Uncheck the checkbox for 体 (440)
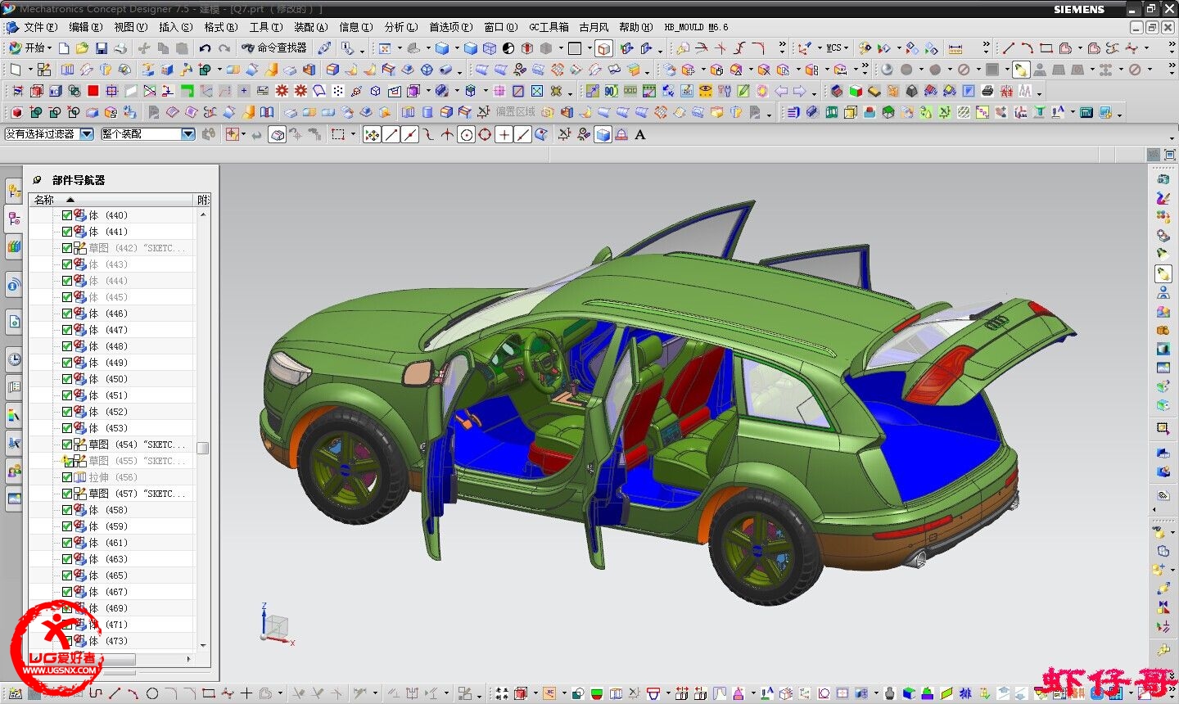 pos(67,215)
